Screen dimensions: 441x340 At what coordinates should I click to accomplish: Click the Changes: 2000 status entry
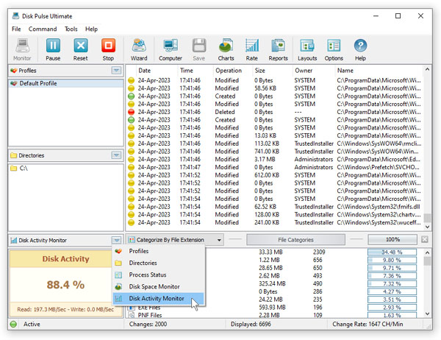click(148, 325)
